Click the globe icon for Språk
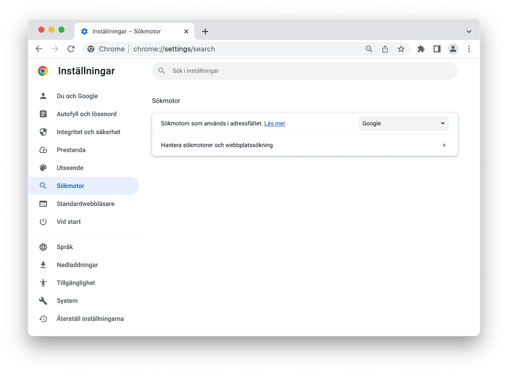This screenshot has height=373, width=508. click(43, 247)
